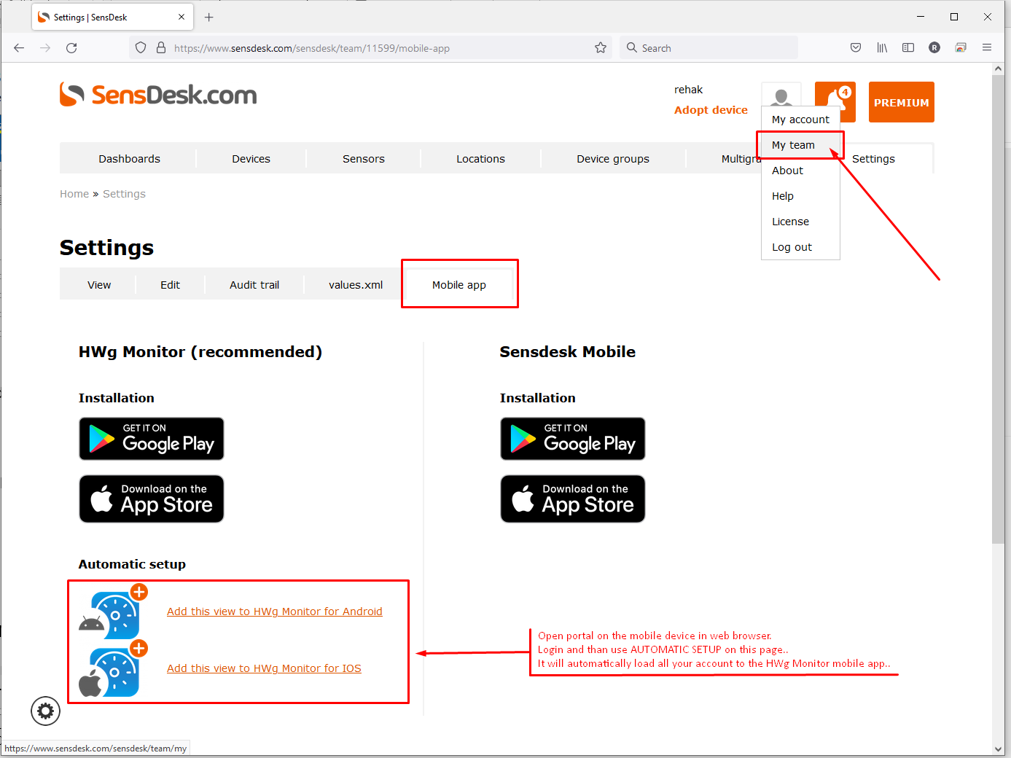Click the browser Search field
The image size is (1011, 758).
pos(709,48)
